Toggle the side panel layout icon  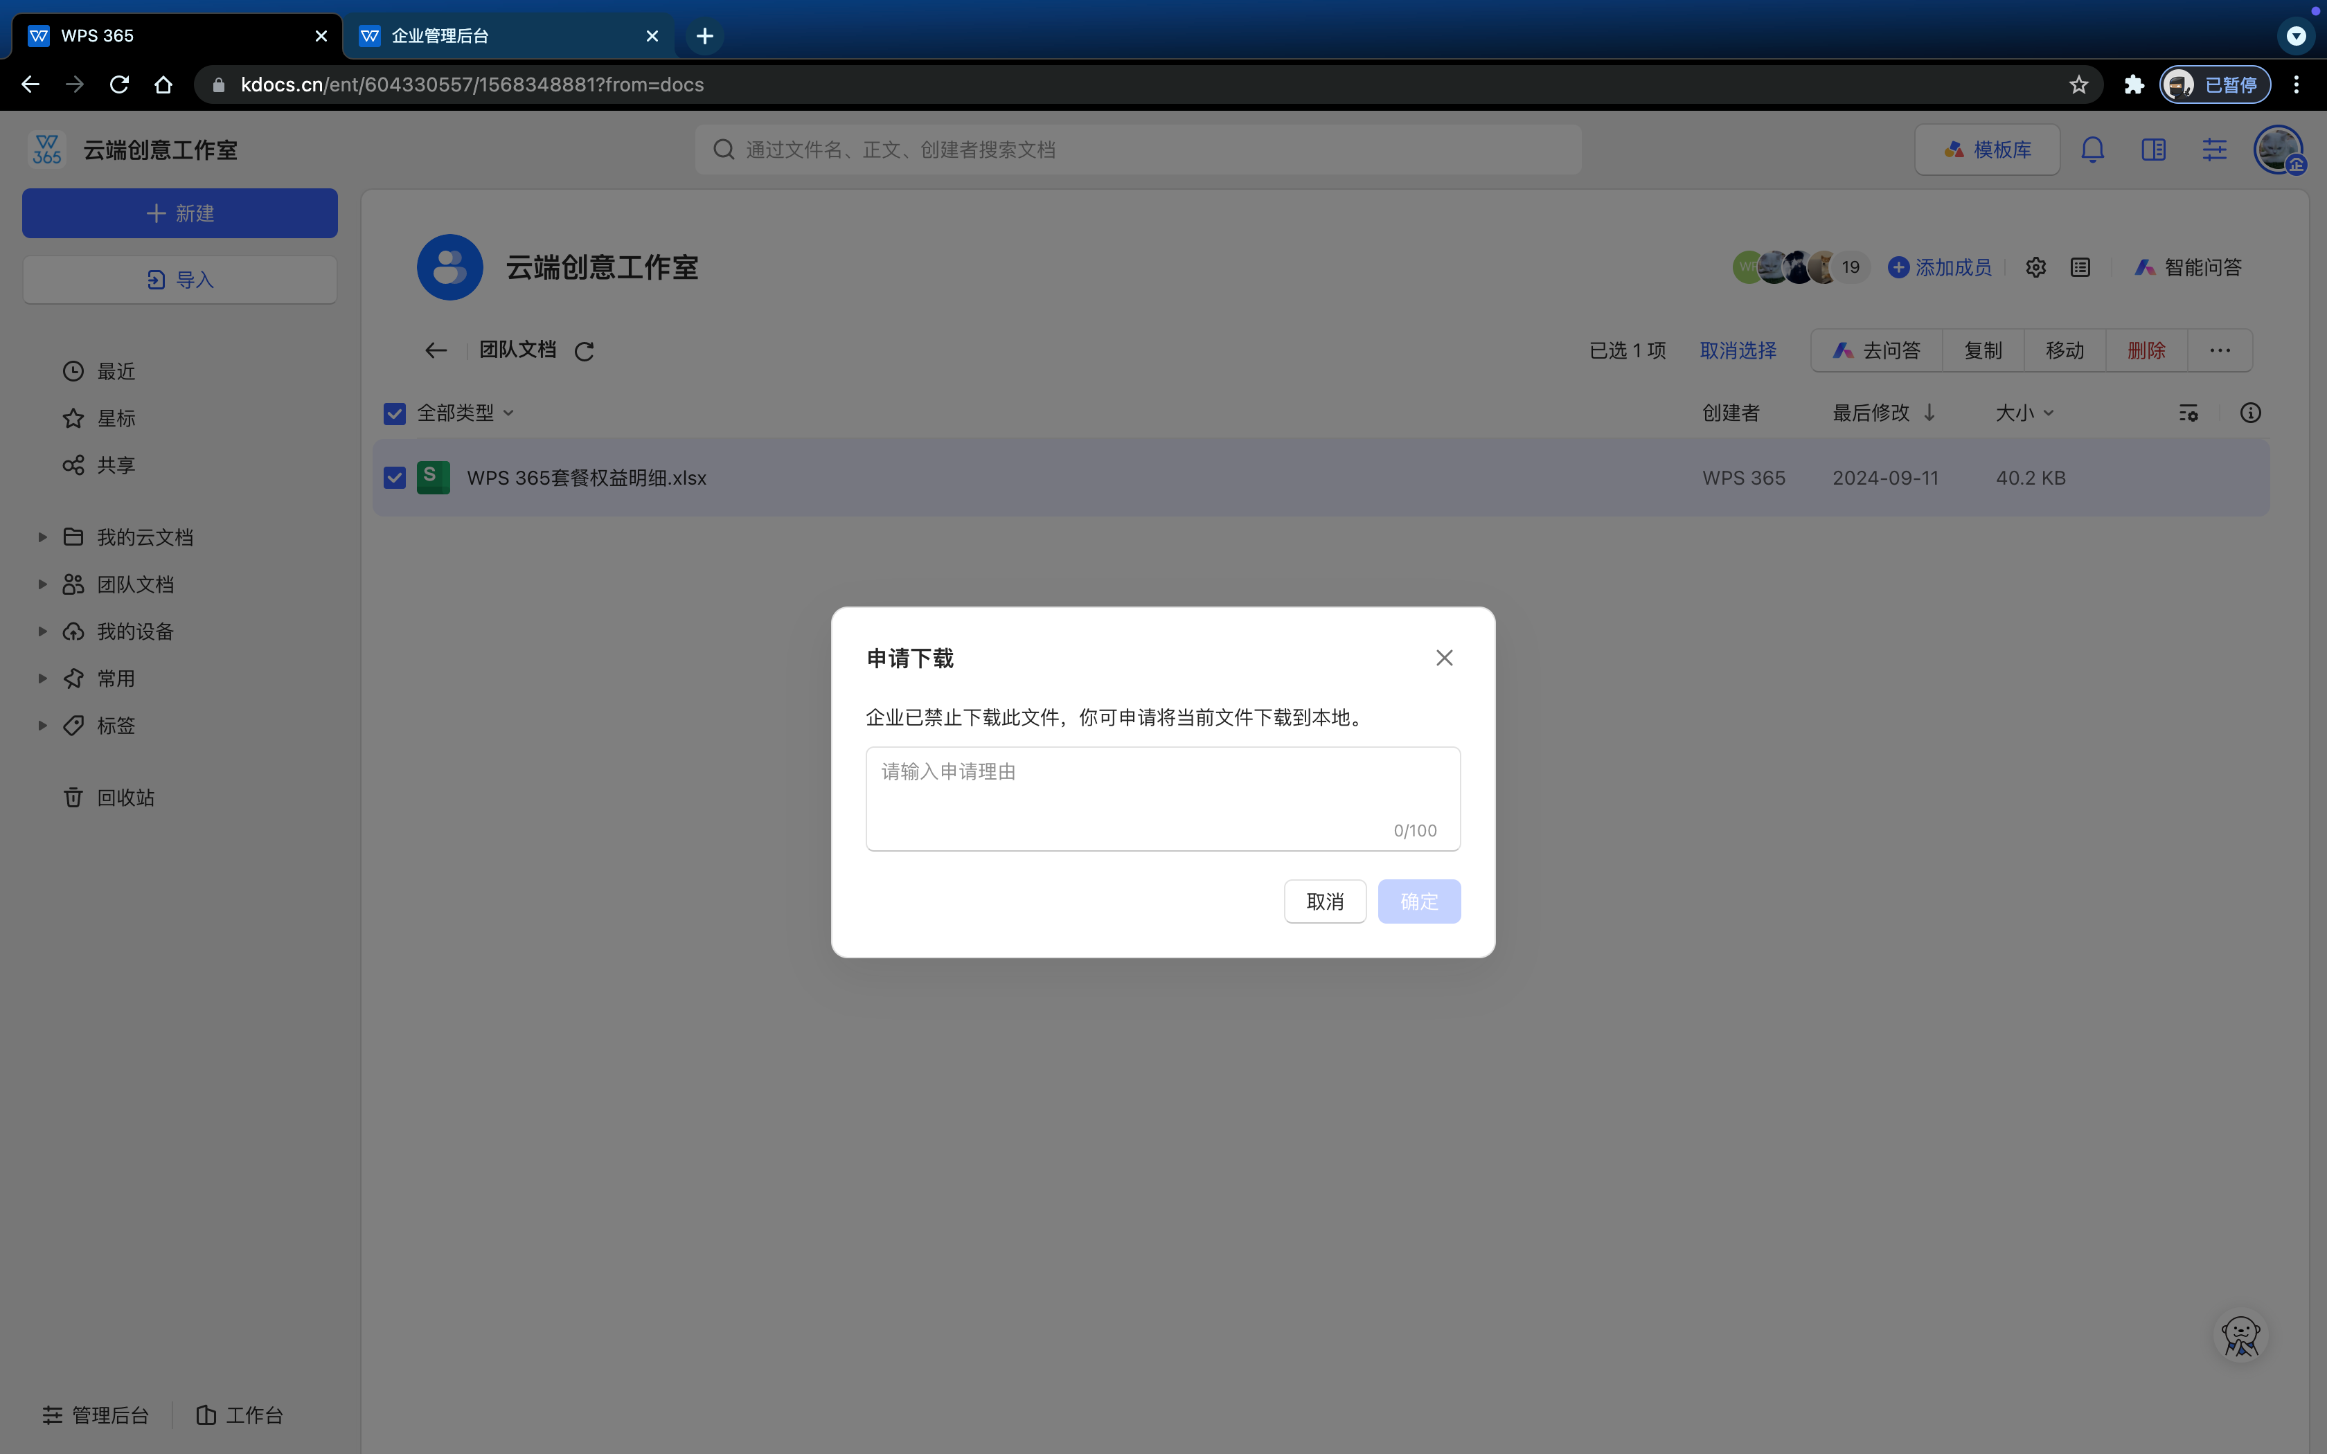(2153, 149)
